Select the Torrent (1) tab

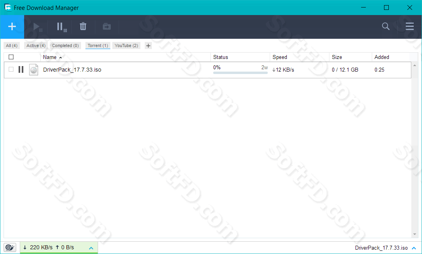(98, 45)
